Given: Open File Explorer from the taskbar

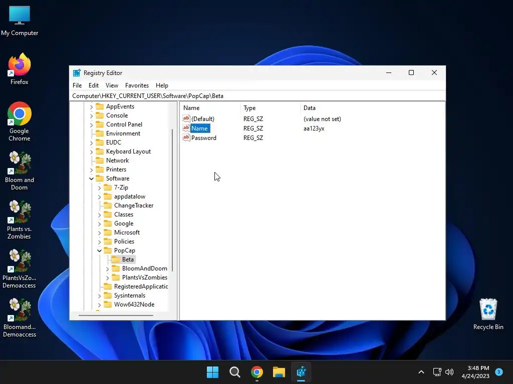Looking at the screenshot, I should click(279, 372).
